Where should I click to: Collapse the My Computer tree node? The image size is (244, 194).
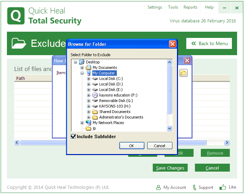tap(82, 73)
